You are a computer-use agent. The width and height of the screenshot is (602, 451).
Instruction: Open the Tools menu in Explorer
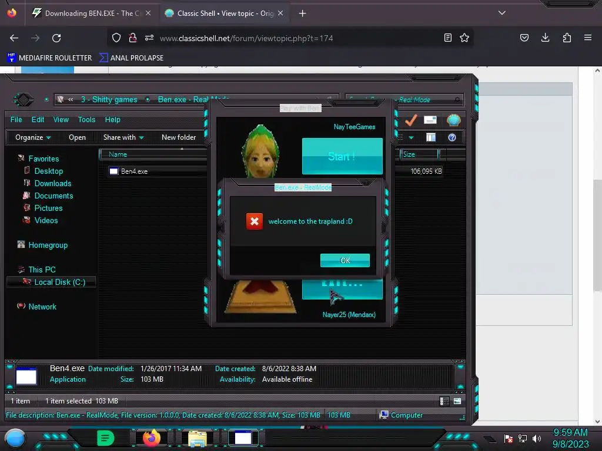(87, 120)
